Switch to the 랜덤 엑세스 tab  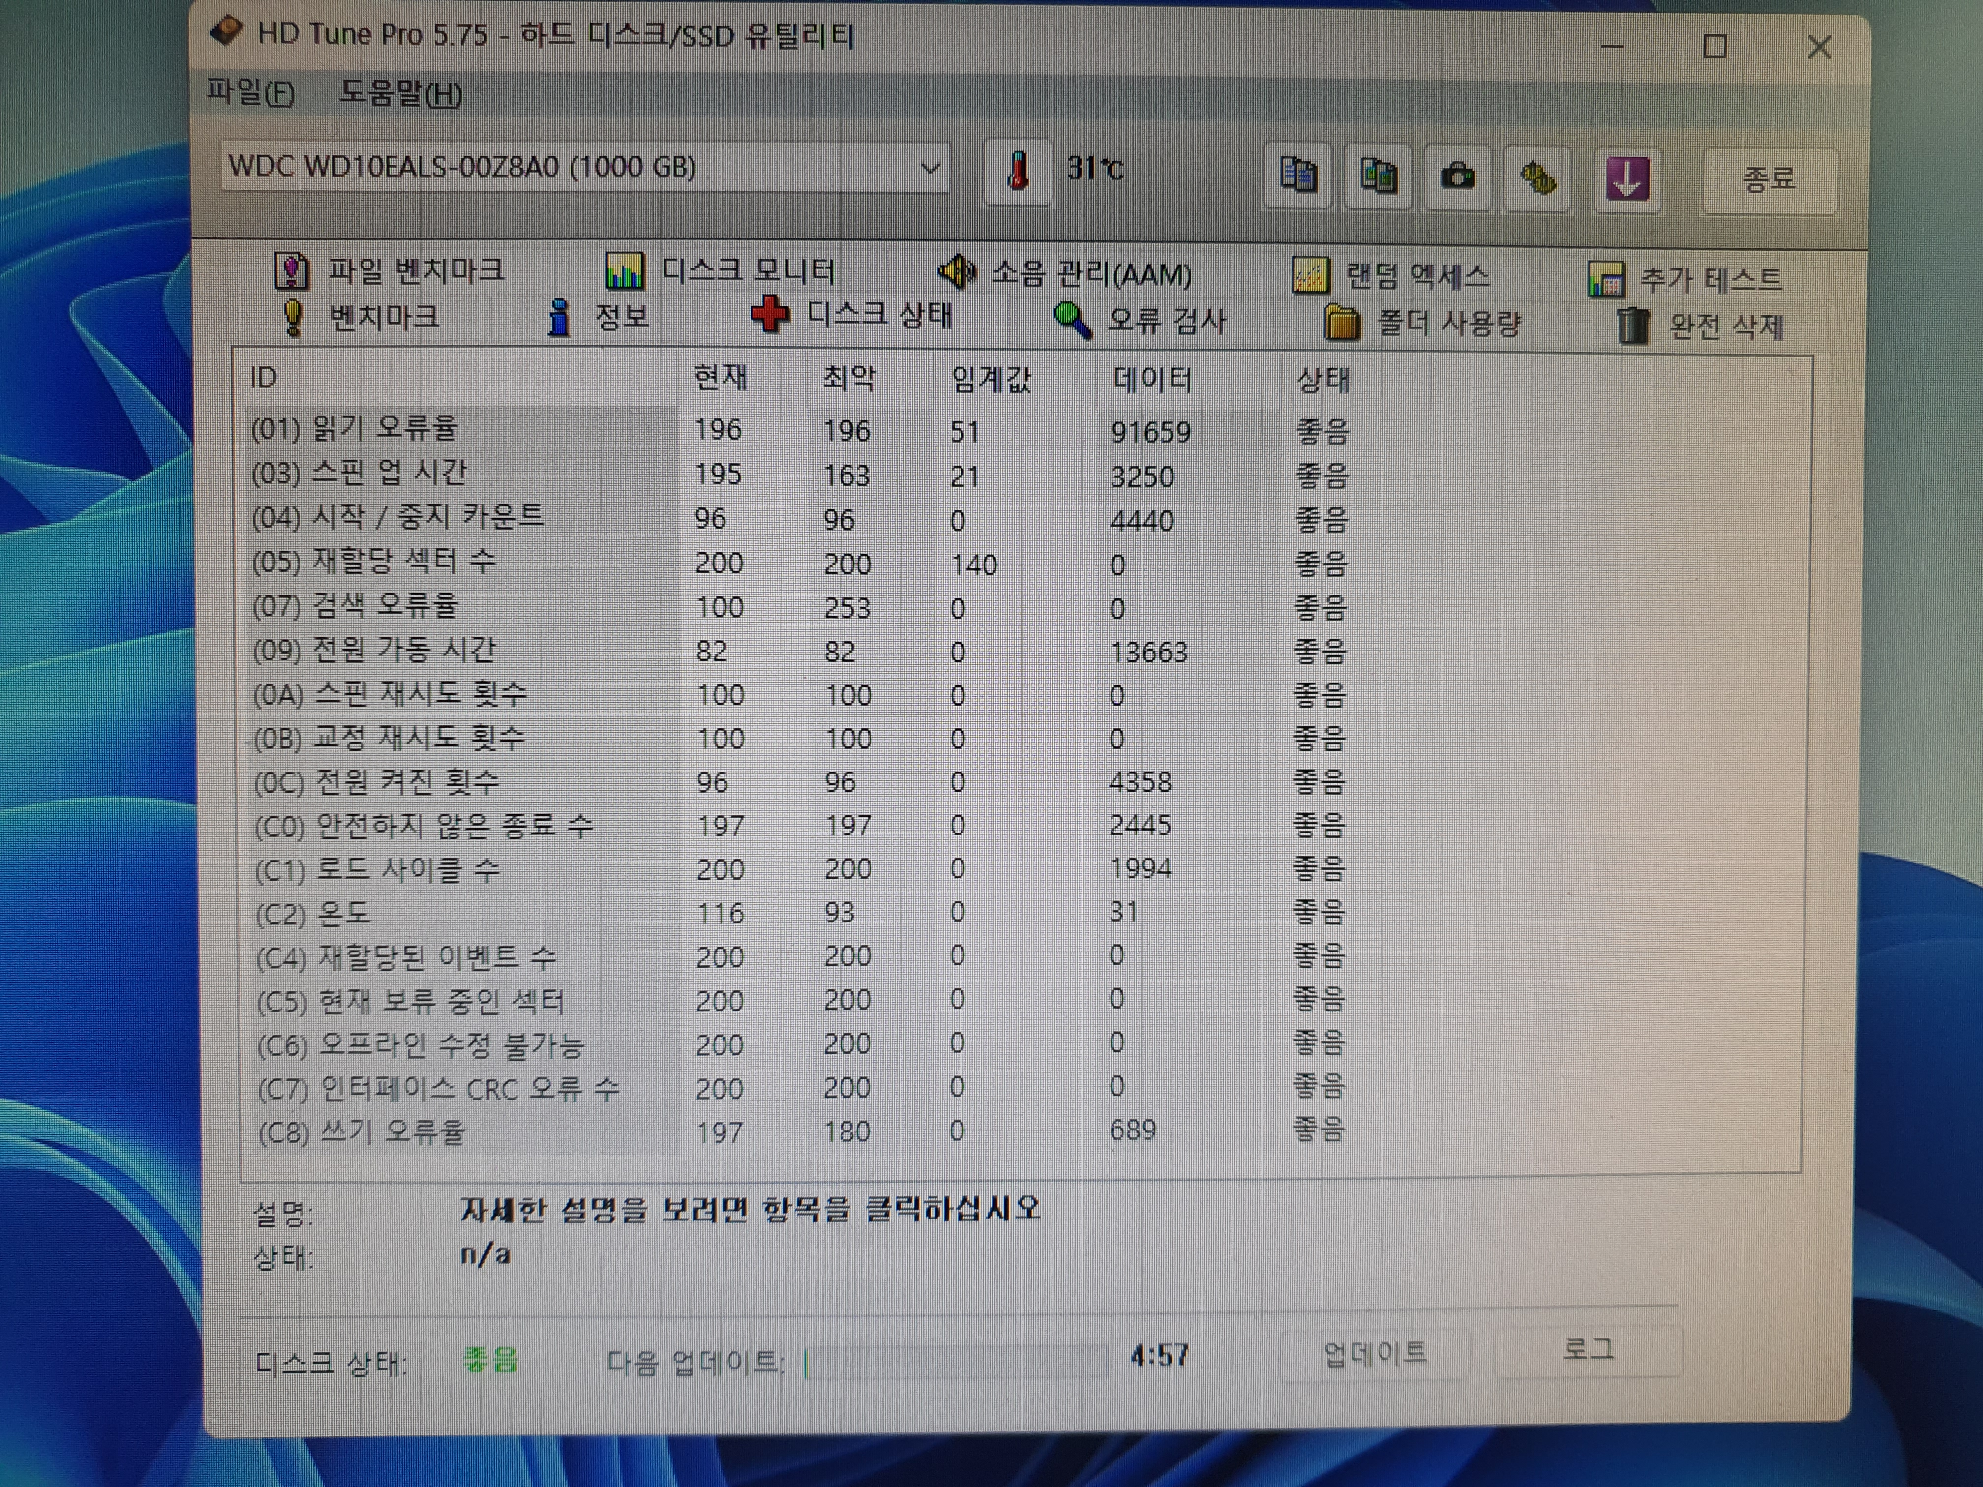(x=1390, y=275)
